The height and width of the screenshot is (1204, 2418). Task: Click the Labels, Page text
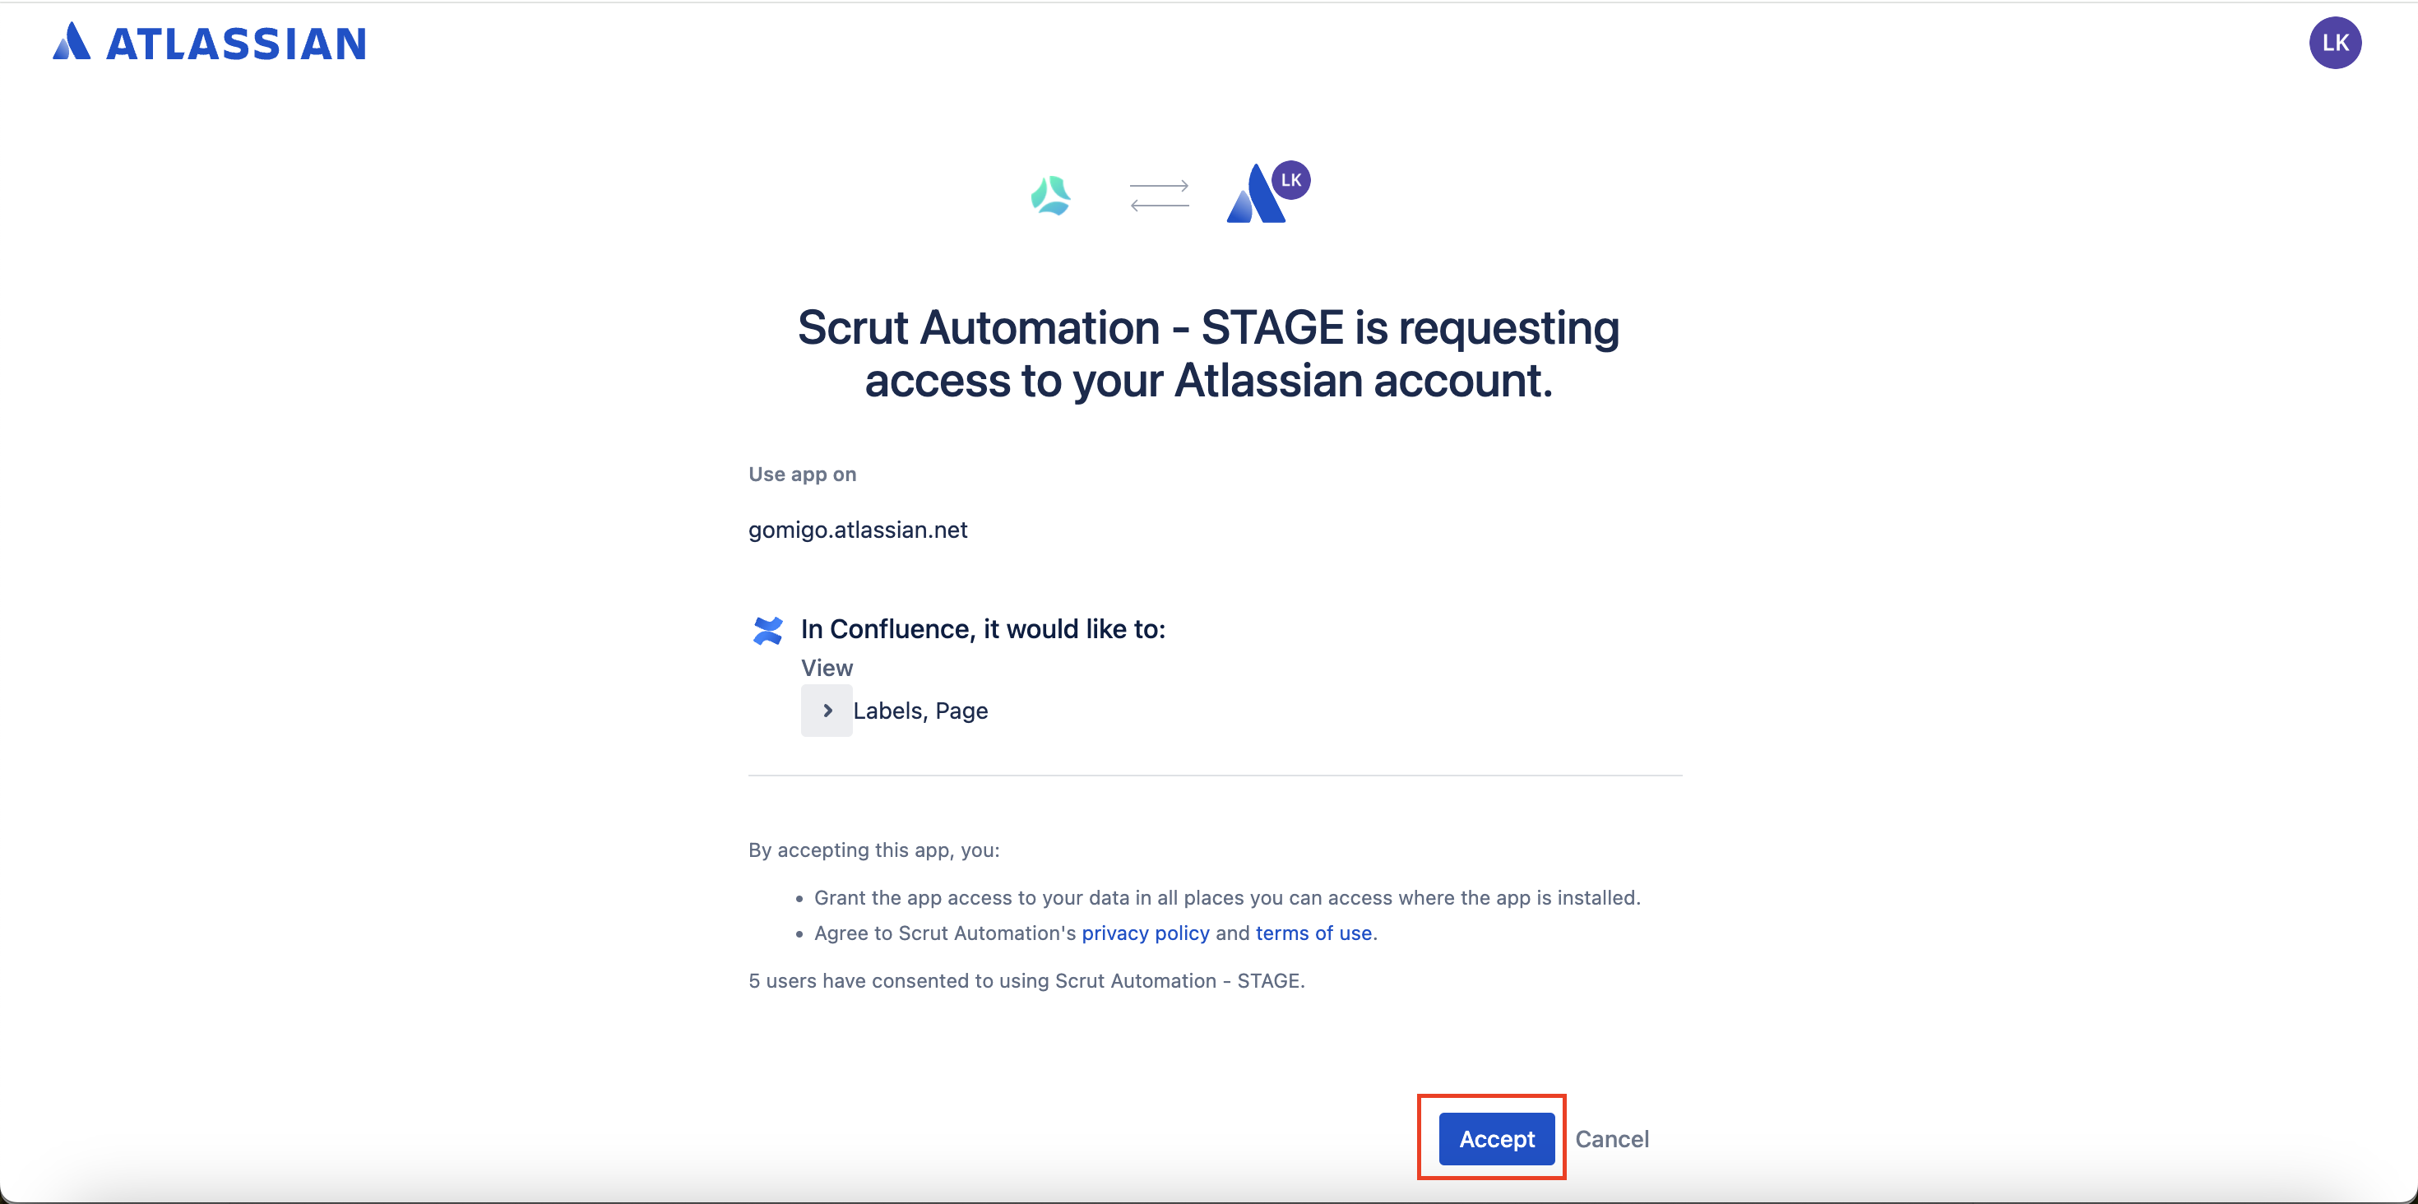(x=919, y=711)
